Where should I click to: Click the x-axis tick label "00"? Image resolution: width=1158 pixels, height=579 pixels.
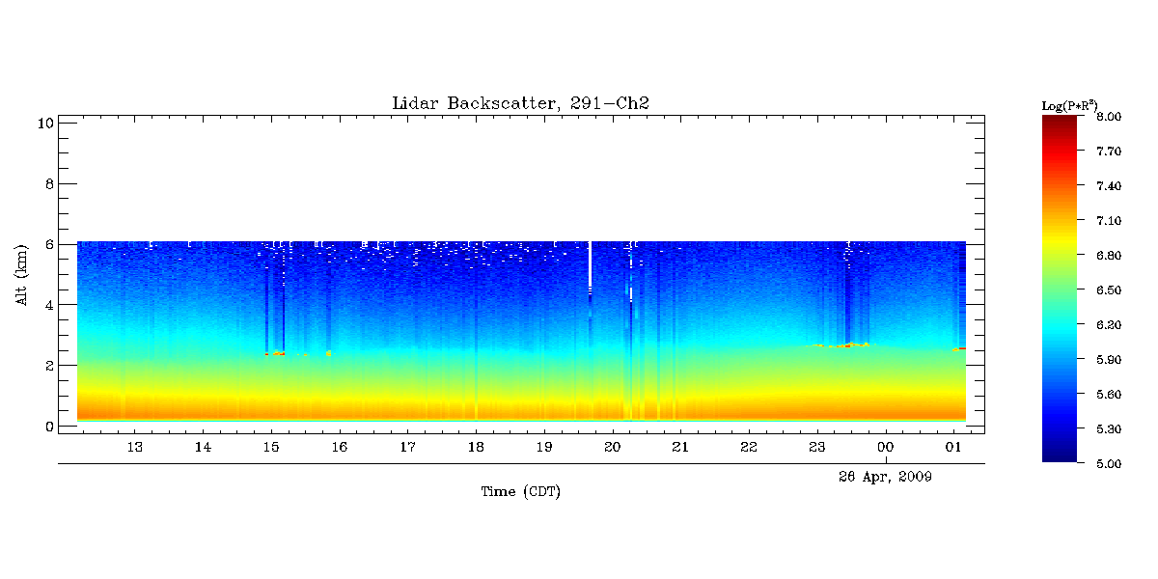click(885, 447)
